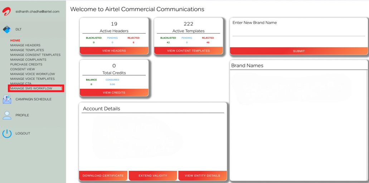Viewport: 369px width, 183px height.
Task: Open Manage Complaints section
Action: [28, 60]
